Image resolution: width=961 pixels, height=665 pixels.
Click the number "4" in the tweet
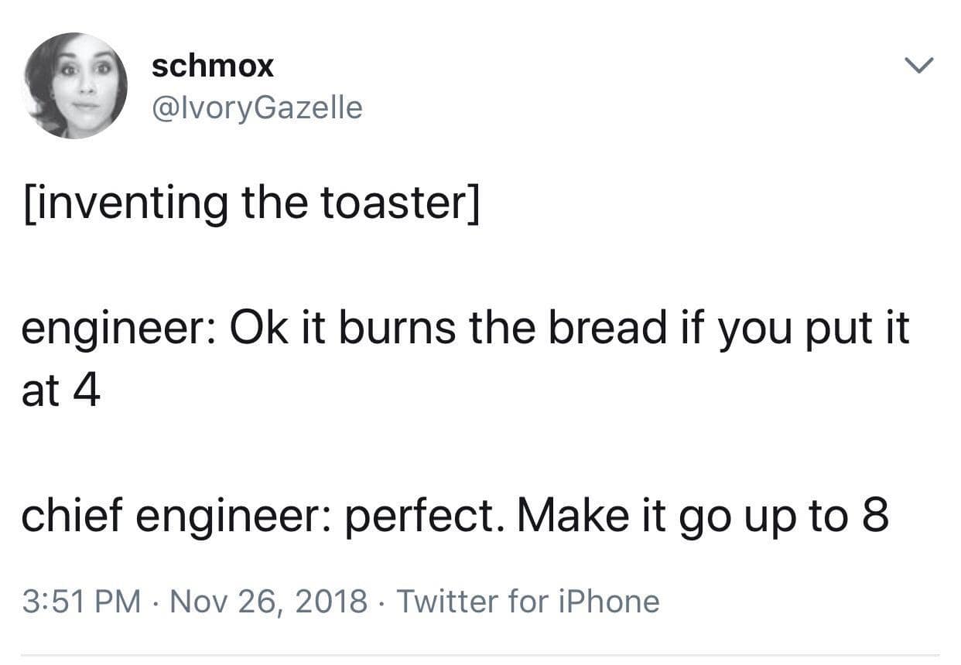tap(87, 392)
